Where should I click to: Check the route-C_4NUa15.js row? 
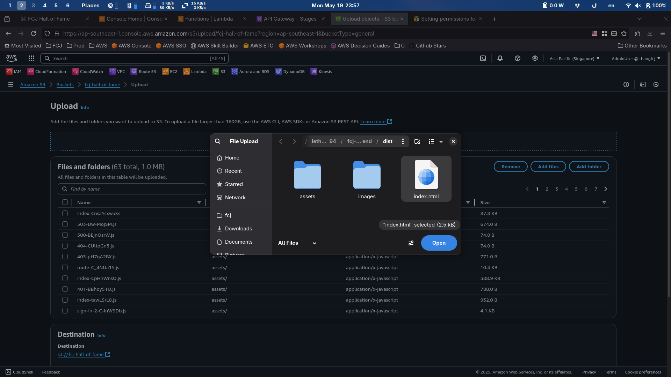point(65,267)
